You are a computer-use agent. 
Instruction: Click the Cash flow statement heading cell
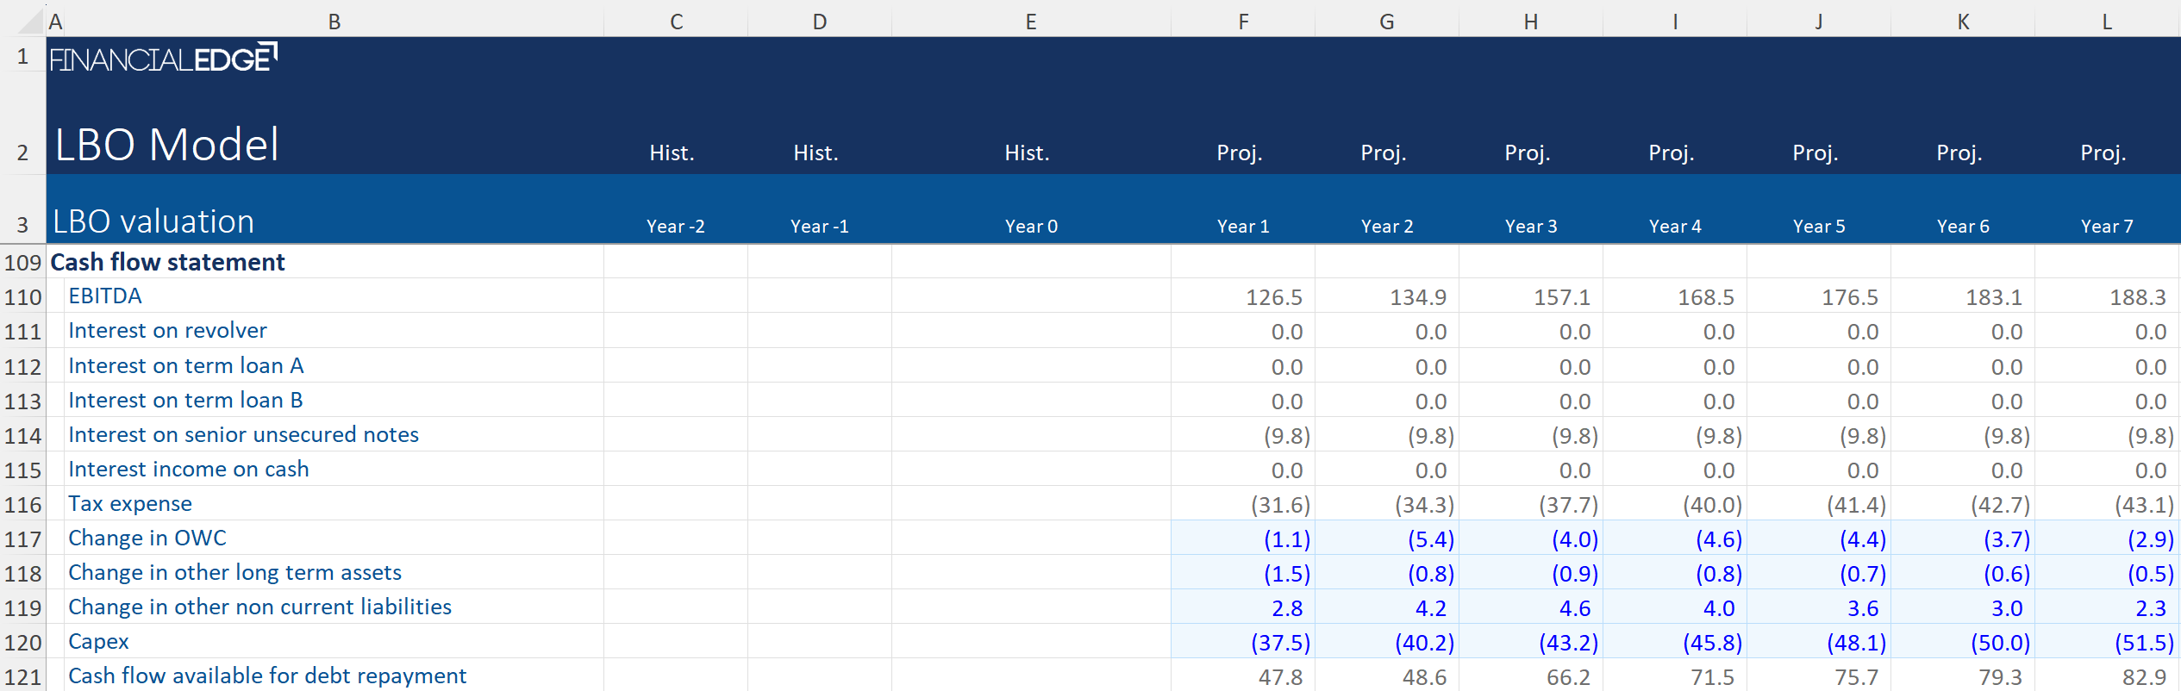168,262
